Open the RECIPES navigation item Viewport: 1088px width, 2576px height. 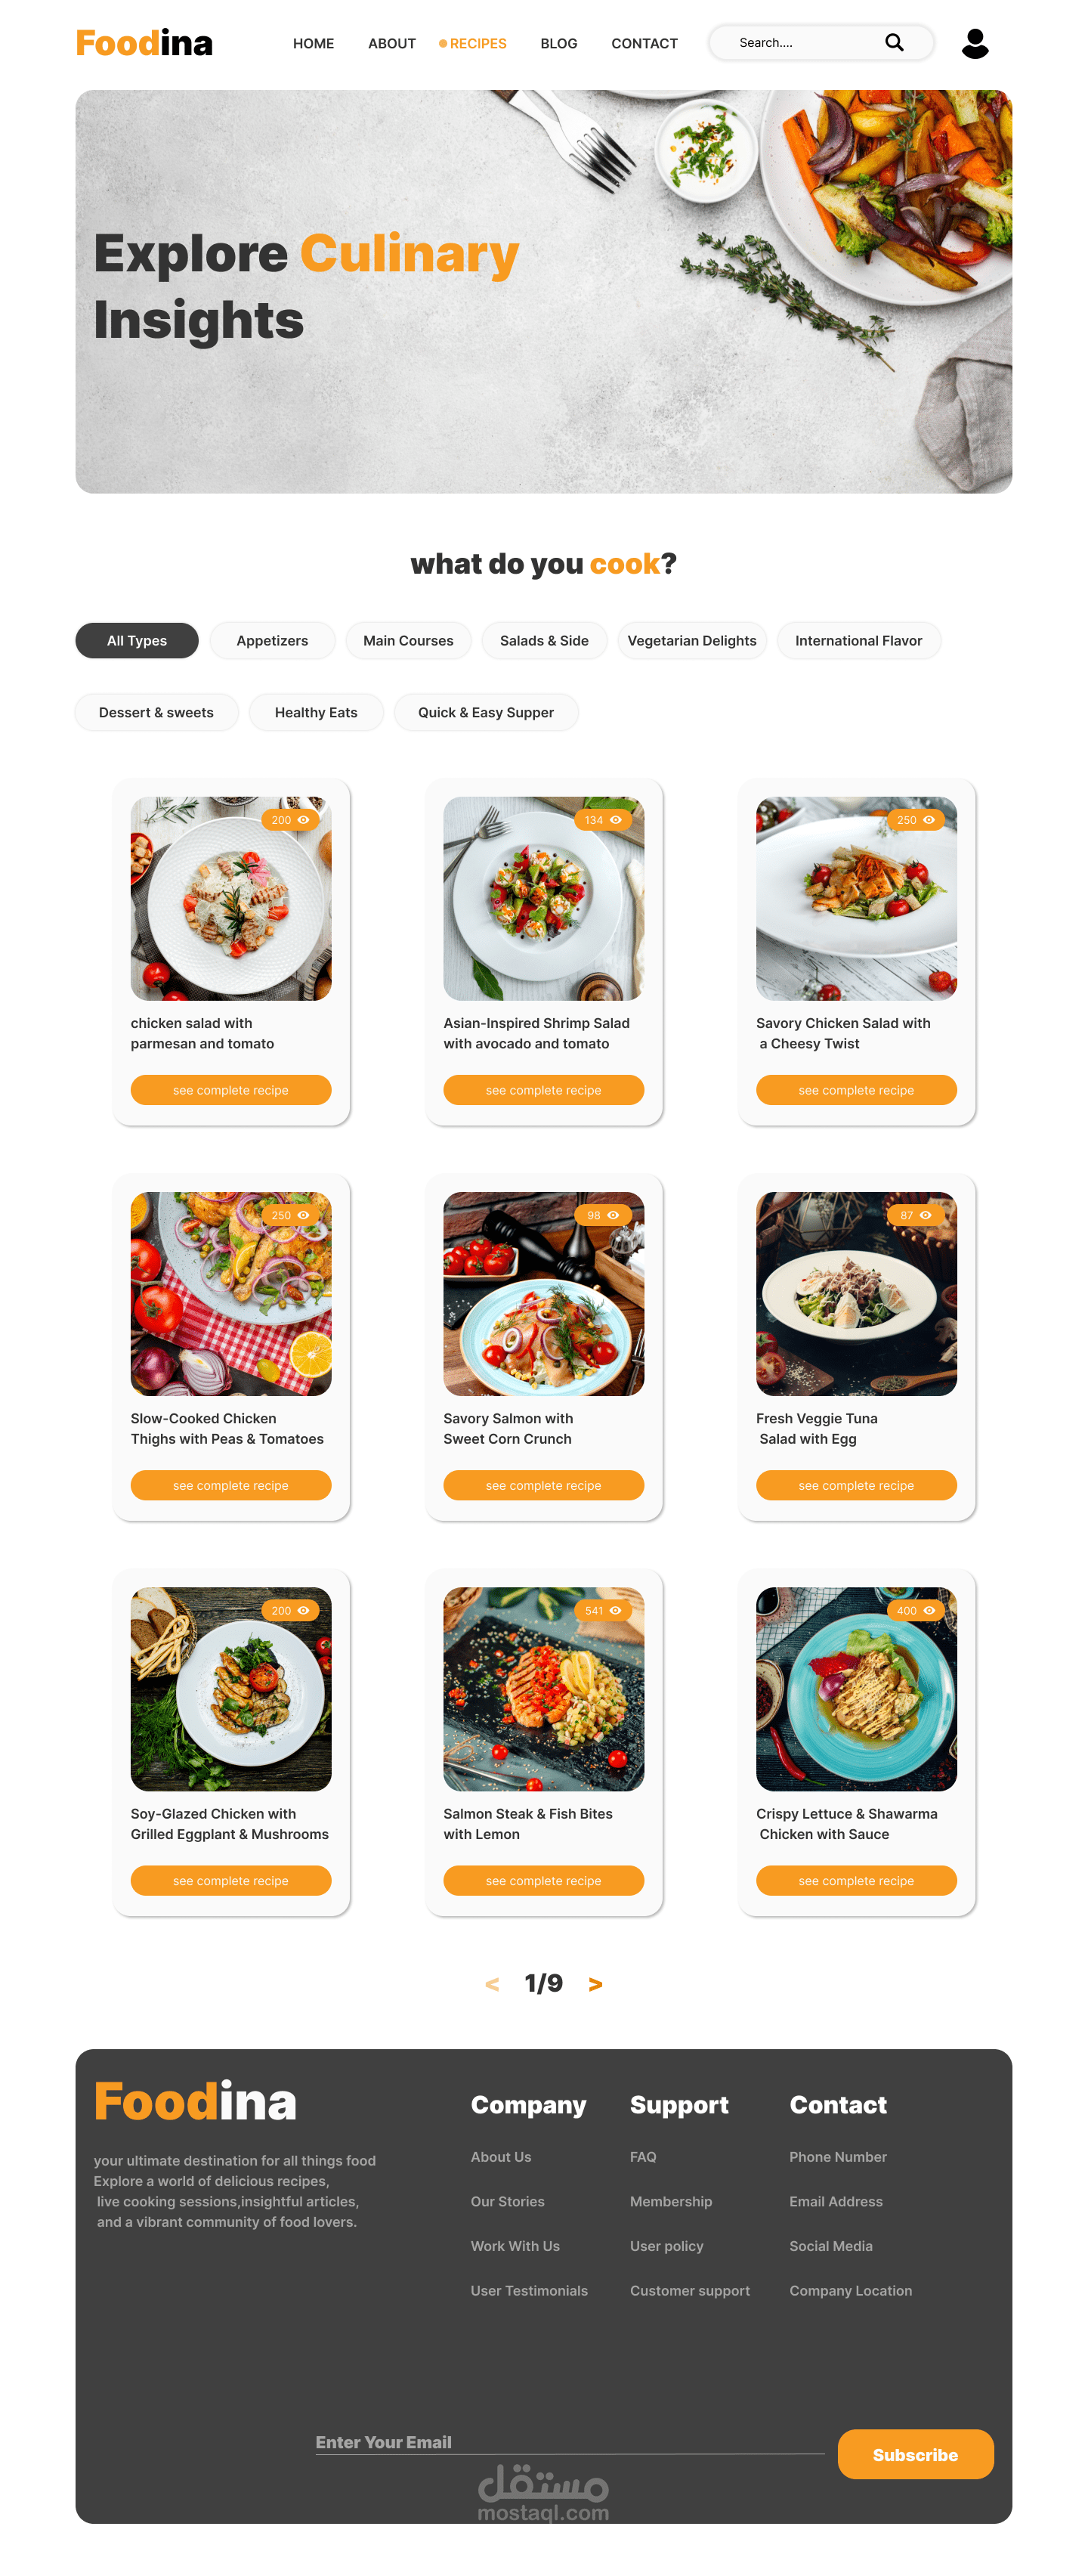coord(473,44)
